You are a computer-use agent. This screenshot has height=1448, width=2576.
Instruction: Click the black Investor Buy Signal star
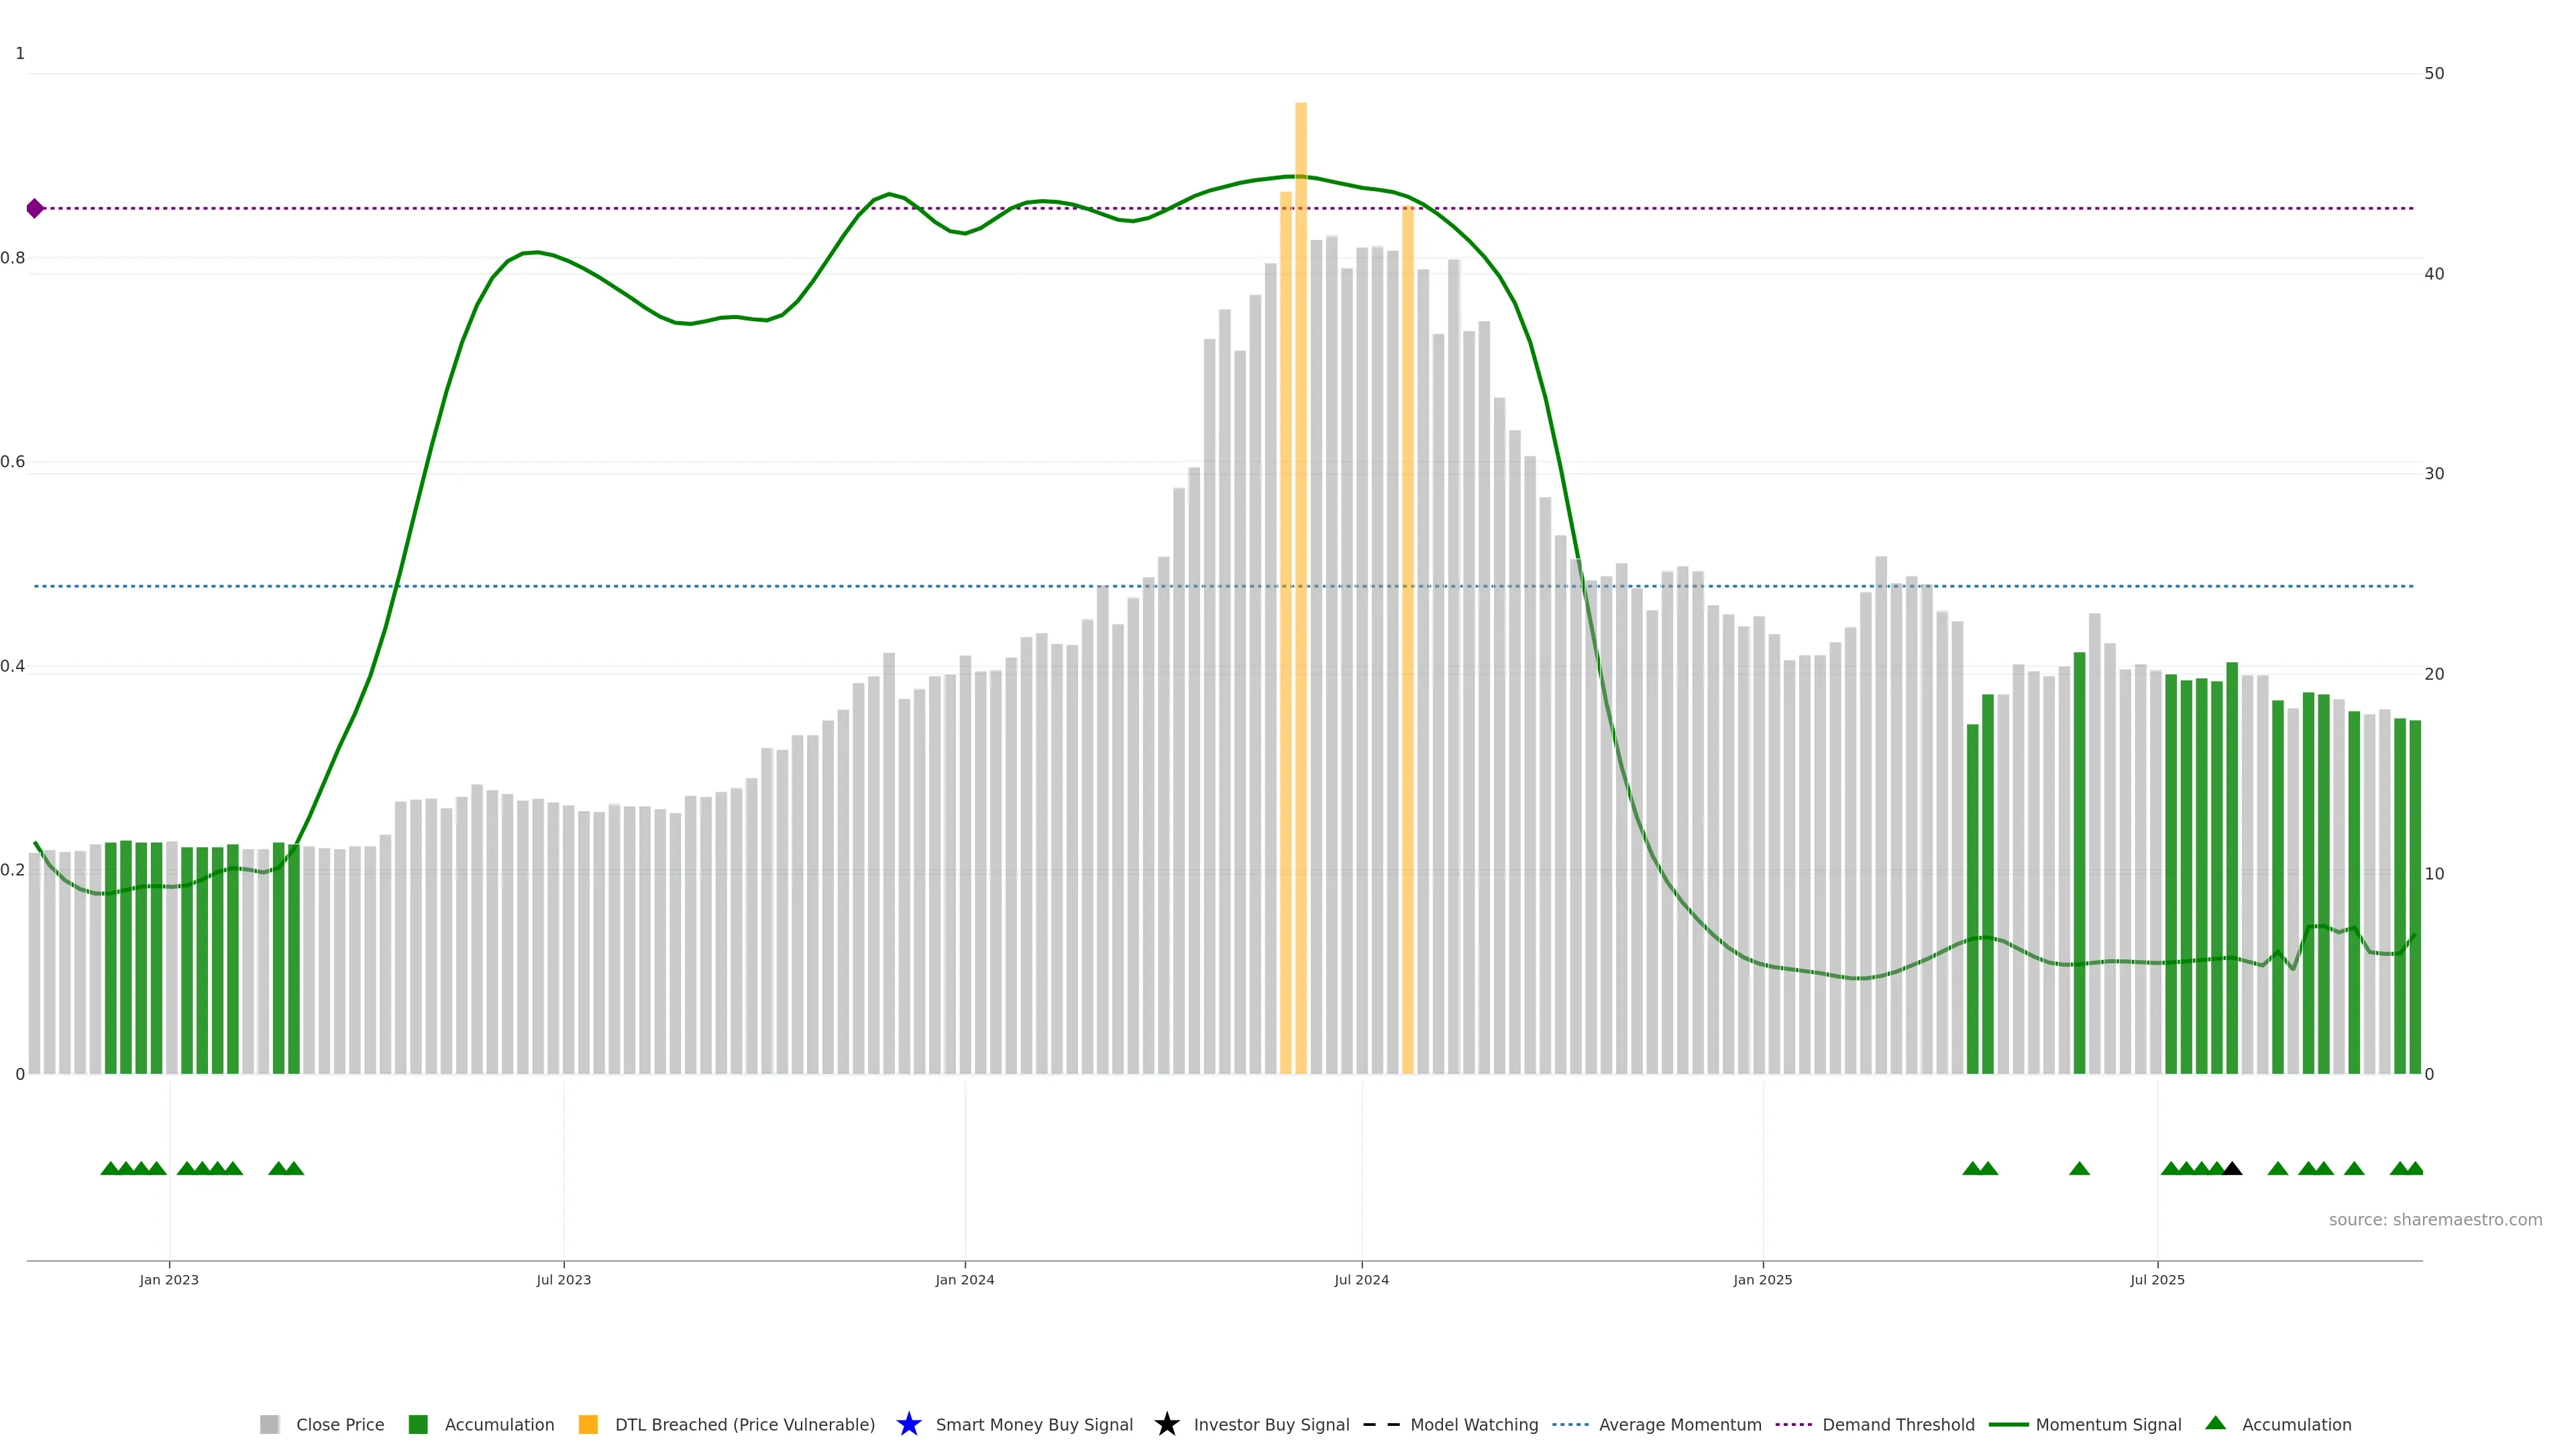pyautogui.click(x=1166, y=1424)
